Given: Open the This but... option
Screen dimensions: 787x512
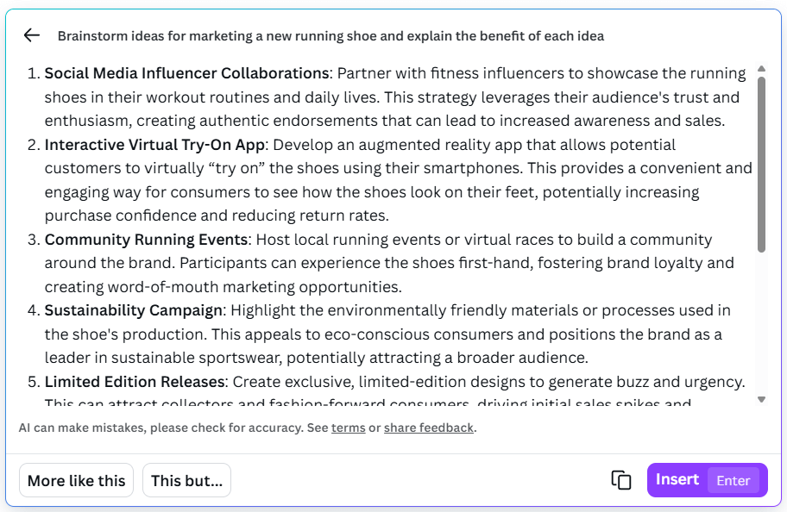Looking at the screenshot, I should coord(186,480).
